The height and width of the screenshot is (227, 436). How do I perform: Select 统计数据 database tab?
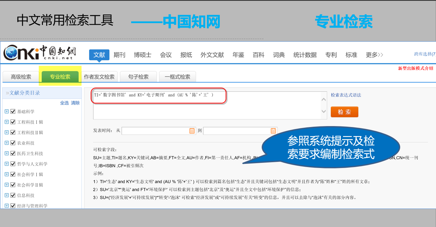tap(305, 55)
